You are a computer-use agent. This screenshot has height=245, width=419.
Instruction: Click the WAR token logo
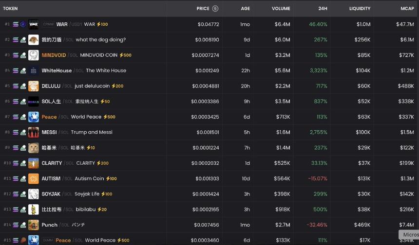pyautogui.click(x=34, y=24)
